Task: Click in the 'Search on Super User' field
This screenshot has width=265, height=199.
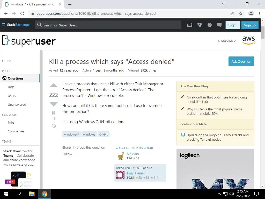Action: (108, 25)
